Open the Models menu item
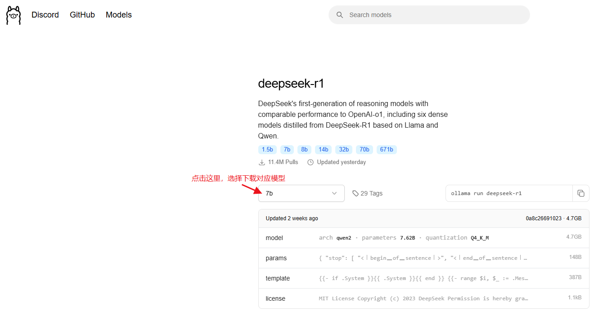612x316 pixels. click(x=118, y=14)
